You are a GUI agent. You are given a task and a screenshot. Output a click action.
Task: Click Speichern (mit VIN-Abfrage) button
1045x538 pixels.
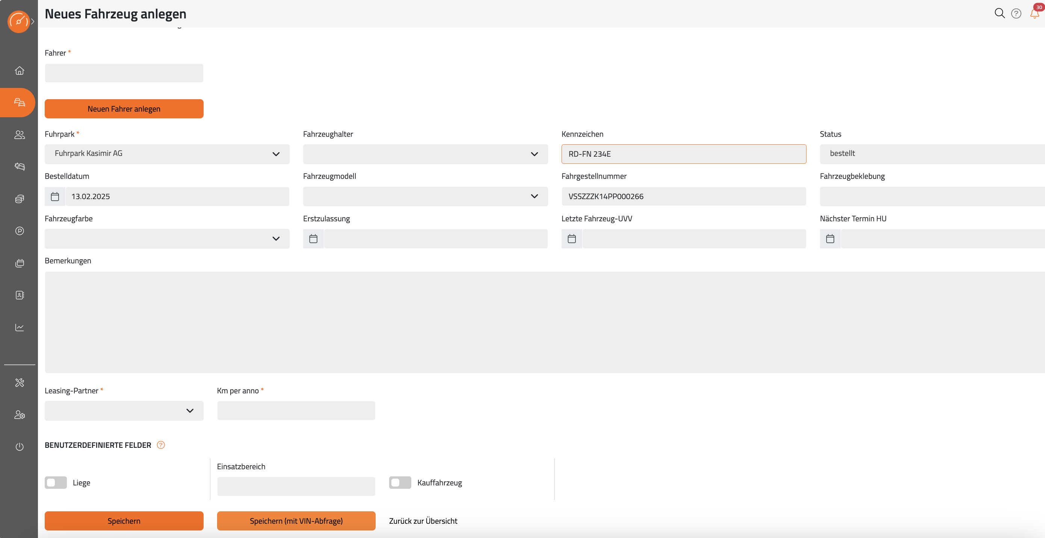pyautogui.click(x=296, y=521)
